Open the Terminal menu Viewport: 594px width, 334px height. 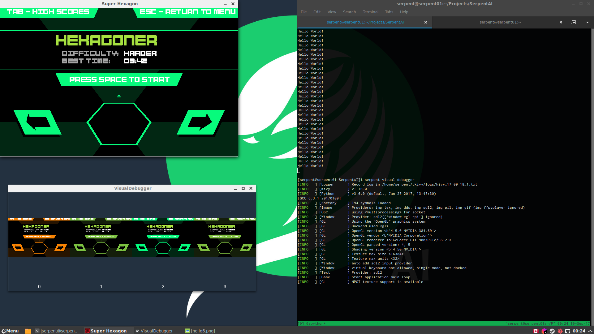(370, 12)
